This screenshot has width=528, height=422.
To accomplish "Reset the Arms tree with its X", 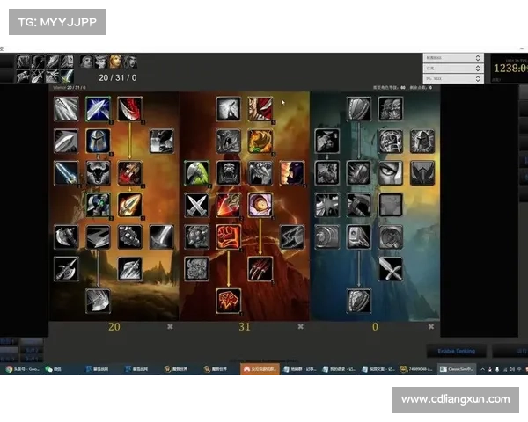I will click(x=170, y=326).
